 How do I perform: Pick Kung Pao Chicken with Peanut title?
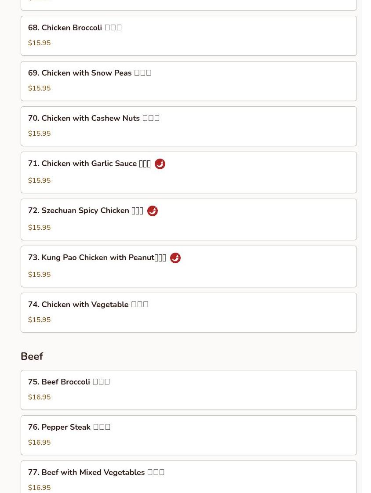pos(97,258)
